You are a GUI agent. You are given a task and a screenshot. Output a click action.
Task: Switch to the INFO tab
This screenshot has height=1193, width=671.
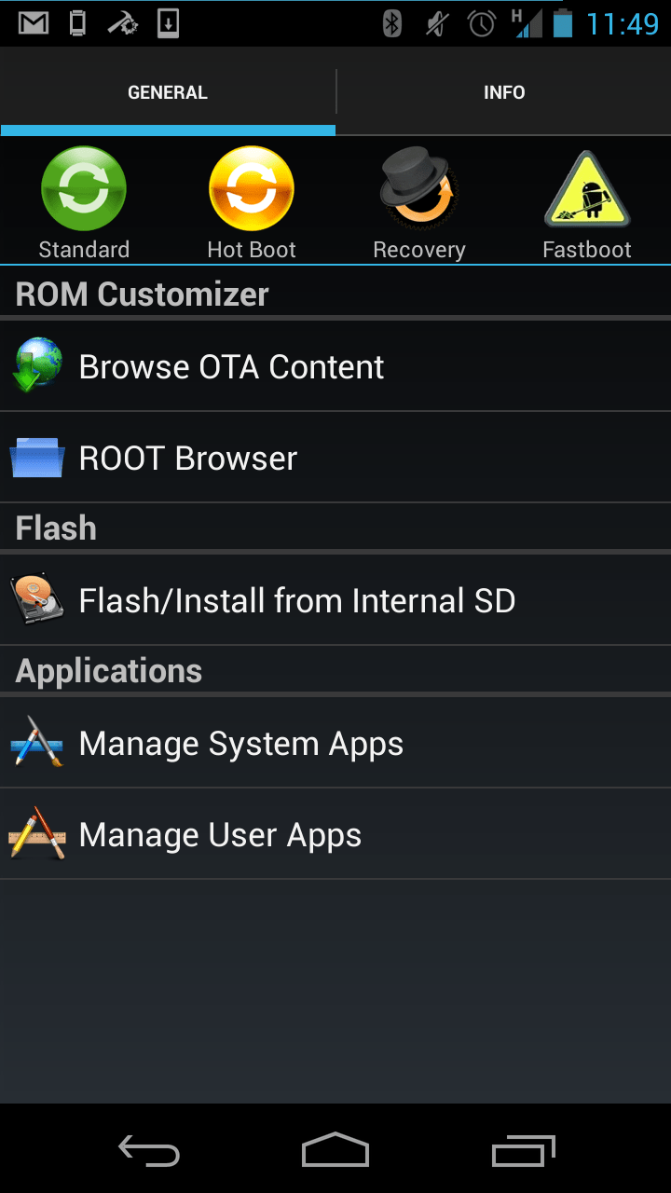(x=504, y=92)
